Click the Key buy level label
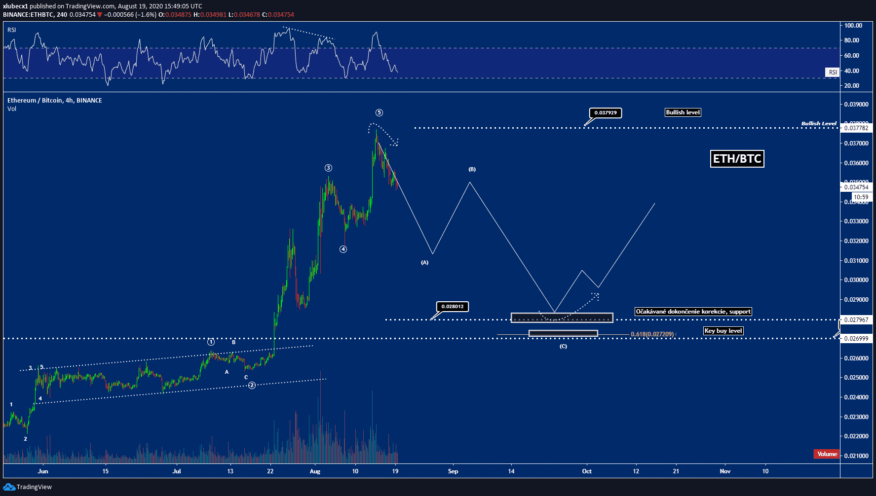876x496 pixels. 723,331
